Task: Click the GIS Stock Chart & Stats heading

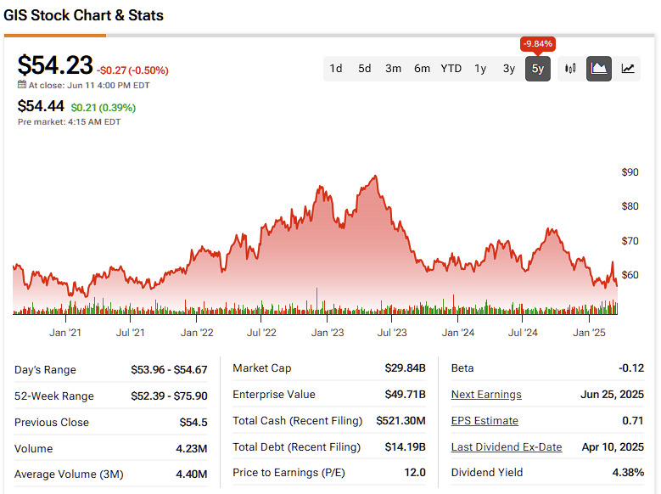Action: point(84,15)
